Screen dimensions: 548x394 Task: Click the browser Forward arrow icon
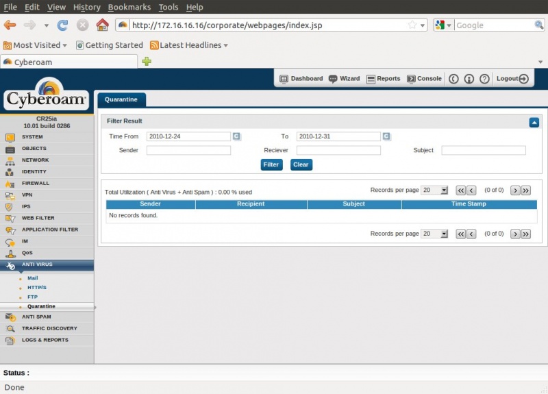point(29,25)
